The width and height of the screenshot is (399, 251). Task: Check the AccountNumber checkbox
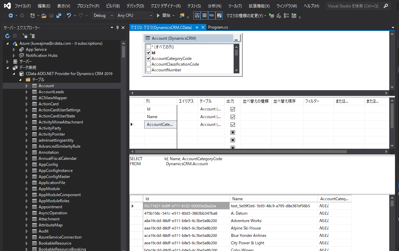pyautogui.click(x=149, y=70)
